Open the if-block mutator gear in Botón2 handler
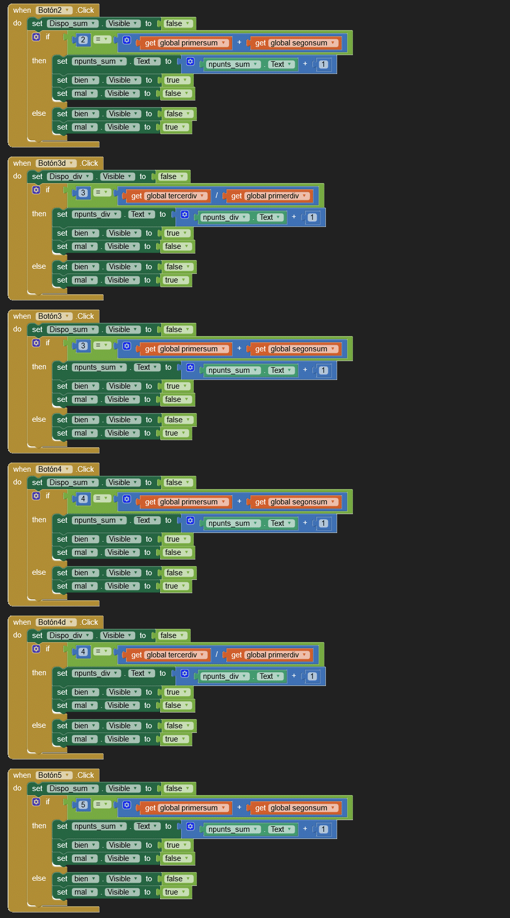This screenshot has height=918, width=510. (36, 37)
